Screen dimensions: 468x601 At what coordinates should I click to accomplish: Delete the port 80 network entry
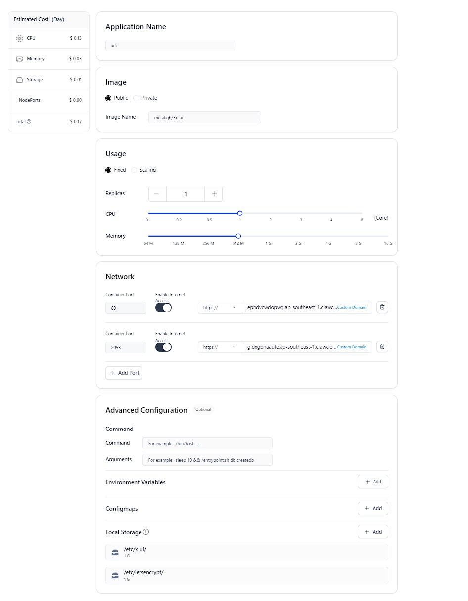click(x=382, y=307)
